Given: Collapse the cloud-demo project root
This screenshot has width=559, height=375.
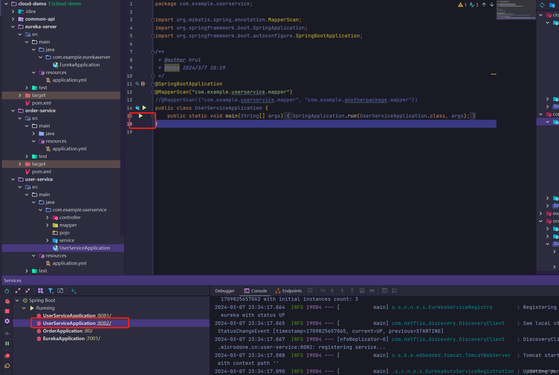Looking at the screenshot, I should click(x=6, y=4).
